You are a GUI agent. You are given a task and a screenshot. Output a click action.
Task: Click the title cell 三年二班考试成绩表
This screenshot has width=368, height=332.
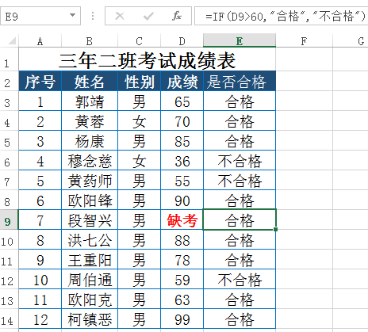[x=148, y=60]
